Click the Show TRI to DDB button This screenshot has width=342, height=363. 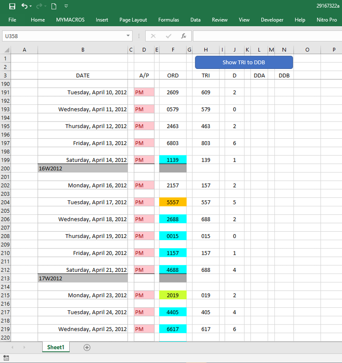(244, 62)
